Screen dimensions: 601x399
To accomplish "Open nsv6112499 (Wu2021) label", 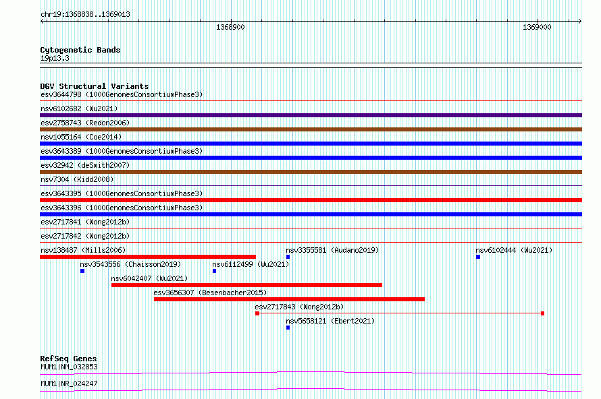I will point(251,264).
